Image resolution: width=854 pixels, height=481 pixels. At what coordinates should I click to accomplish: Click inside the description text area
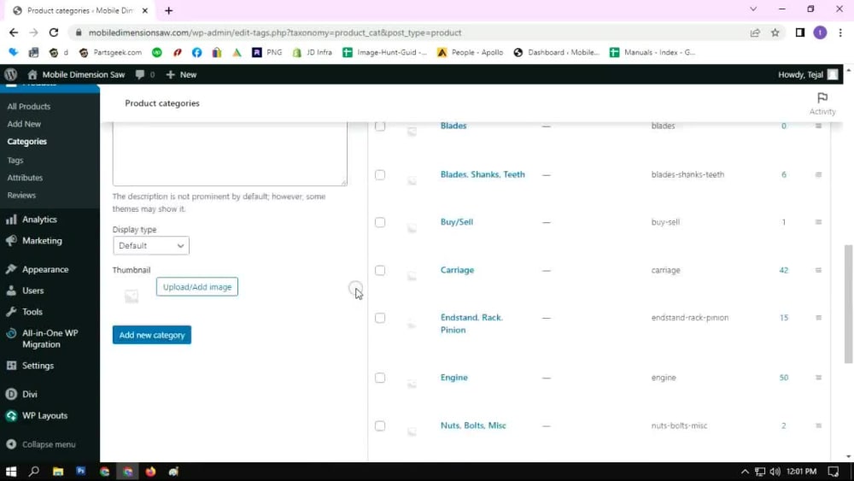coord(230,154)
